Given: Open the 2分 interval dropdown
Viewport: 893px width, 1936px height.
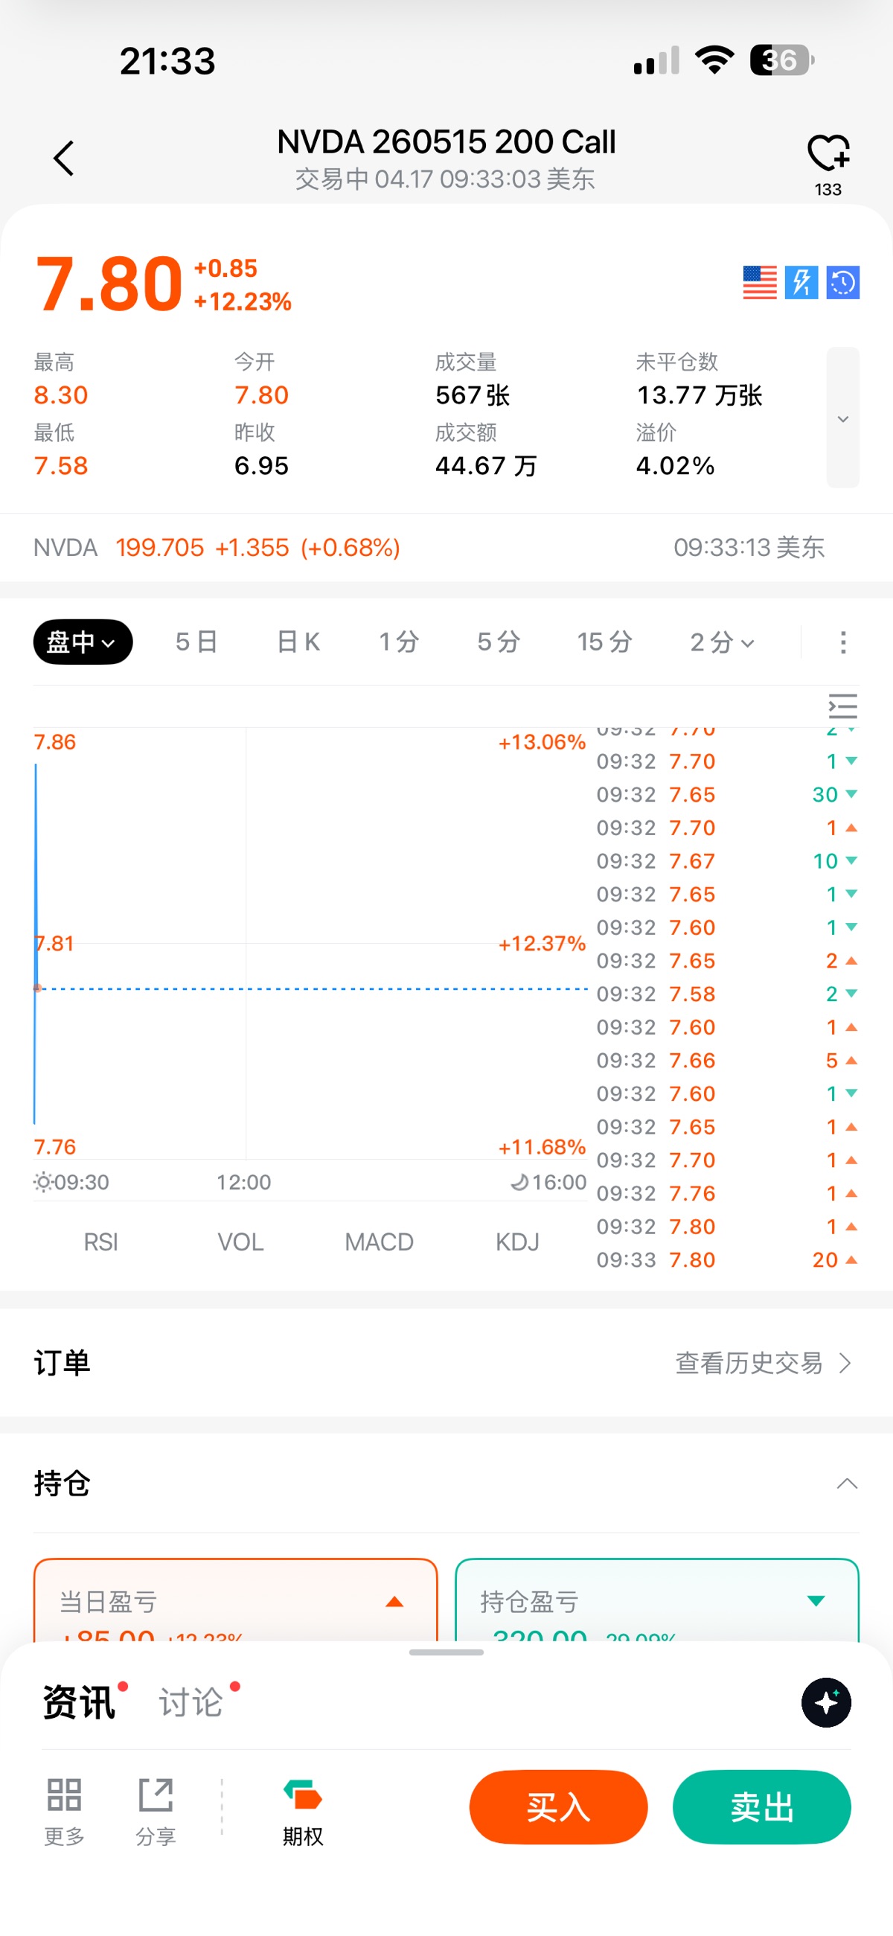Looking at the screenshot, I should pyautogui.click(x=722, y=642).
